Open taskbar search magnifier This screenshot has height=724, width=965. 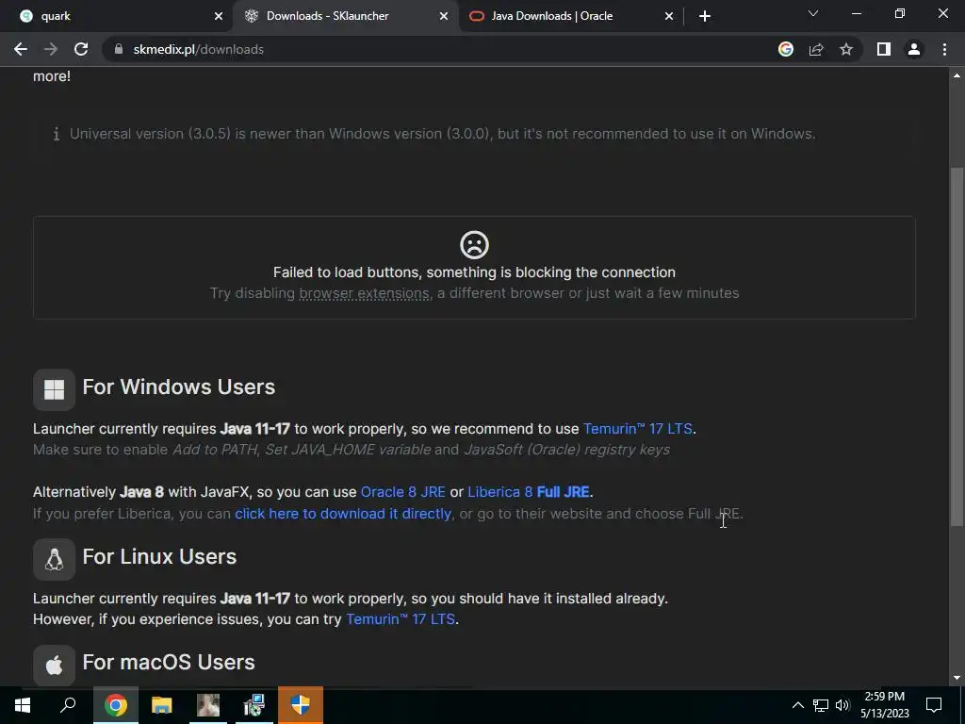coord(68,704)
